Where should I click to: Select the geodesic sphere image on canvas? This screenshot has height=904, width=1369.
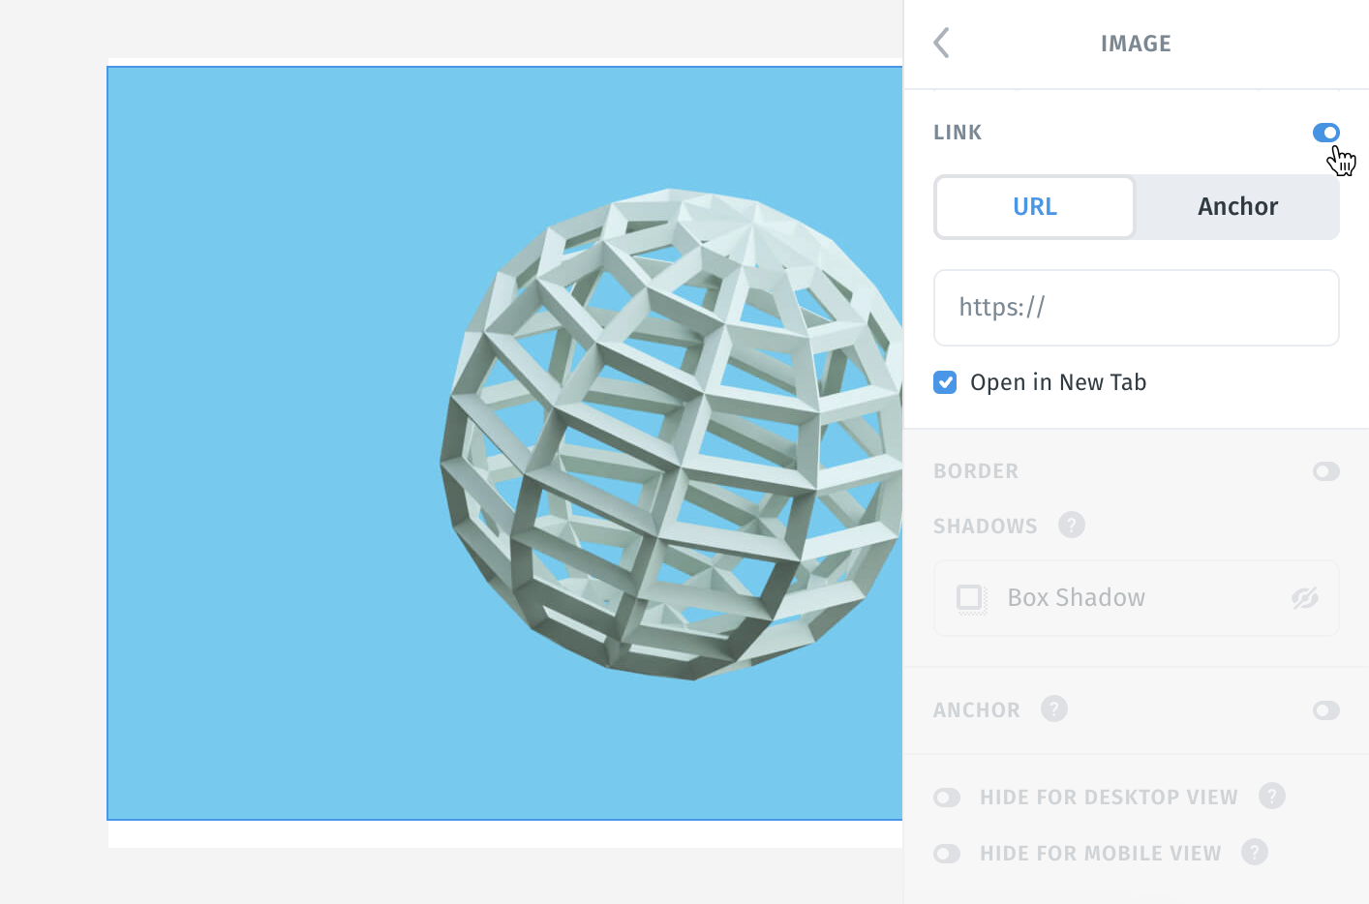point(504,443)
